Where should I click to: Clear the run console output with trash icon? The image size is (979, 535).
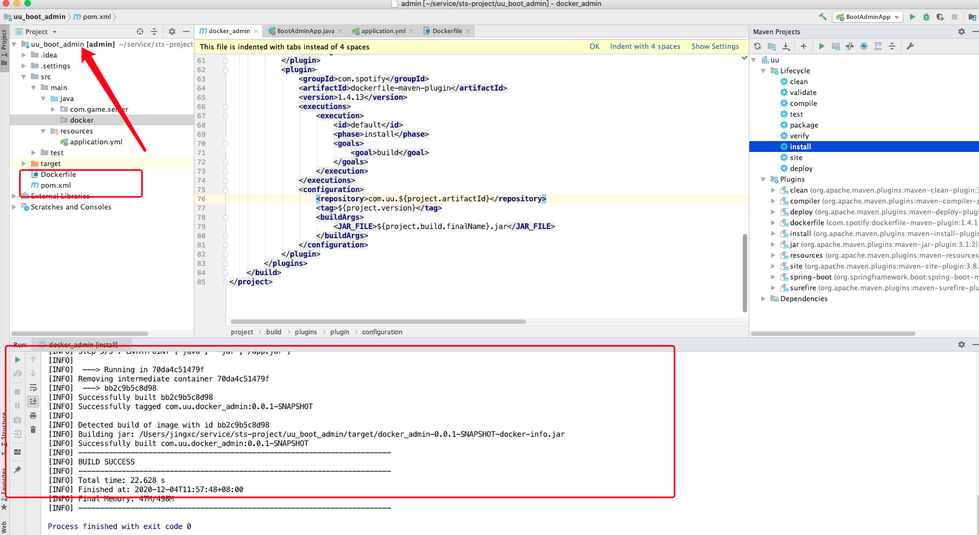pos(33,429)
